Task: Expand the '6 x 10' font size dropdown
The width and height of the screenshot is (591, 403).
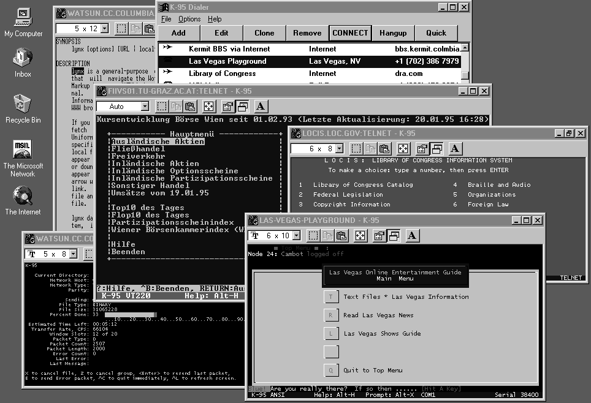Action: [x=296, y=236]
